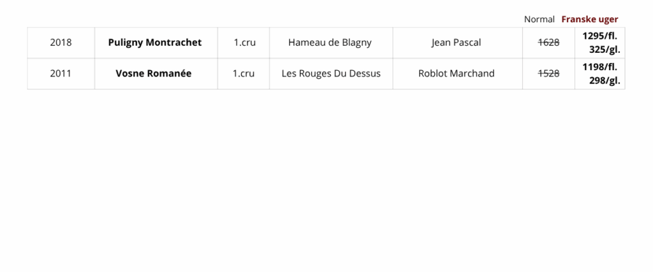Select the Hameau de Blagny vineyard cell
The image size is (653, 272).
click(x=330, y=43)
